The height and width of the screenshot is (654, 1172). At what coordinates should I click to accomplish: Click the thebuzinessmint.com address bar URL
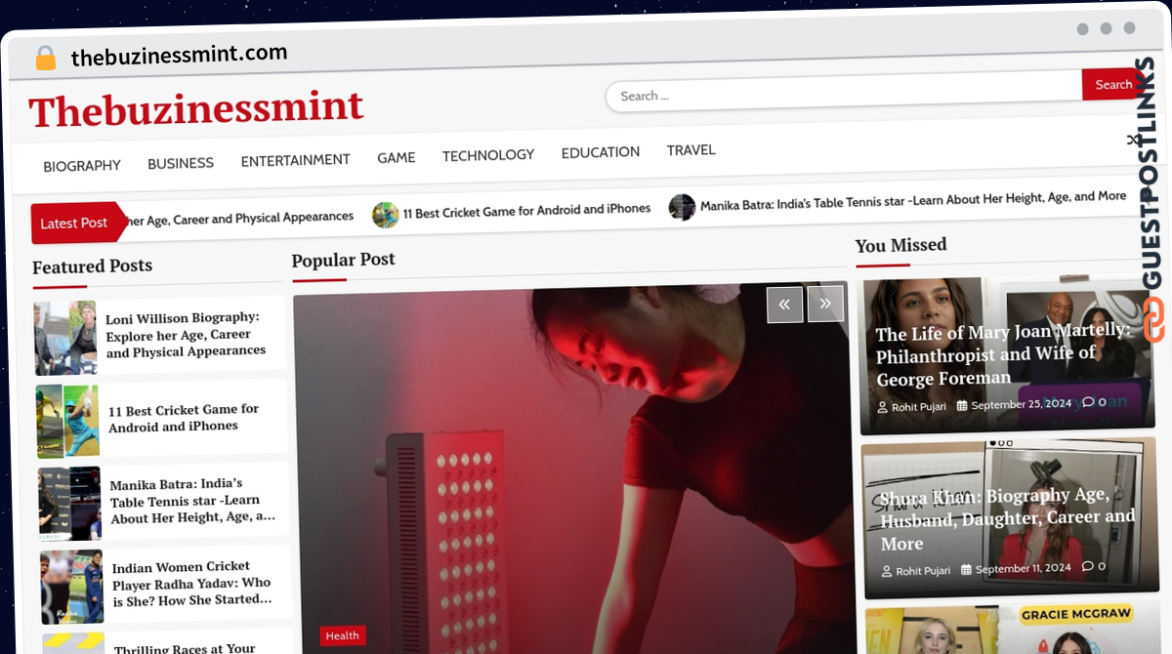(180, 56)
